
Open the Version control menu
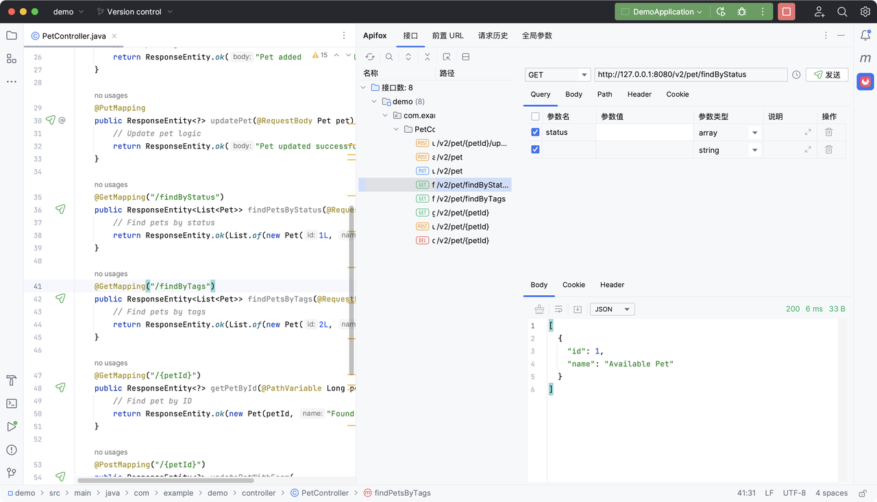134,11
